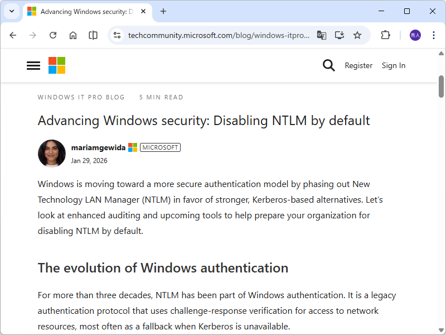Translate this page icon in address bar
The height and width of the screenshot is (335, 446).
coord(322,35)
